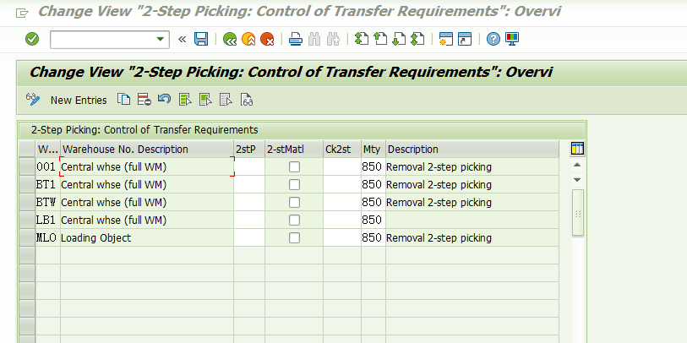Click the Print icon in toolbar
This screenshot has width=687, height=343.
point(296,40)
